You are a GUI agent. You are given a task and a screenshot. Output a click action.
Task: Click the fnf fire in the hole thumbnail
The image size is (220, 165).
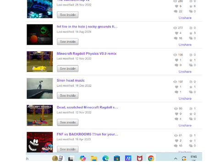coord(40,35)
